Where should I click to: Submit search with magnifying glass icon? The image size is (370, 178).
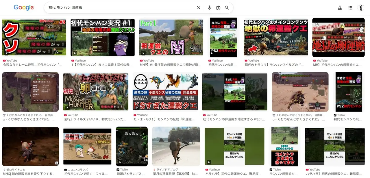[227, 8]
